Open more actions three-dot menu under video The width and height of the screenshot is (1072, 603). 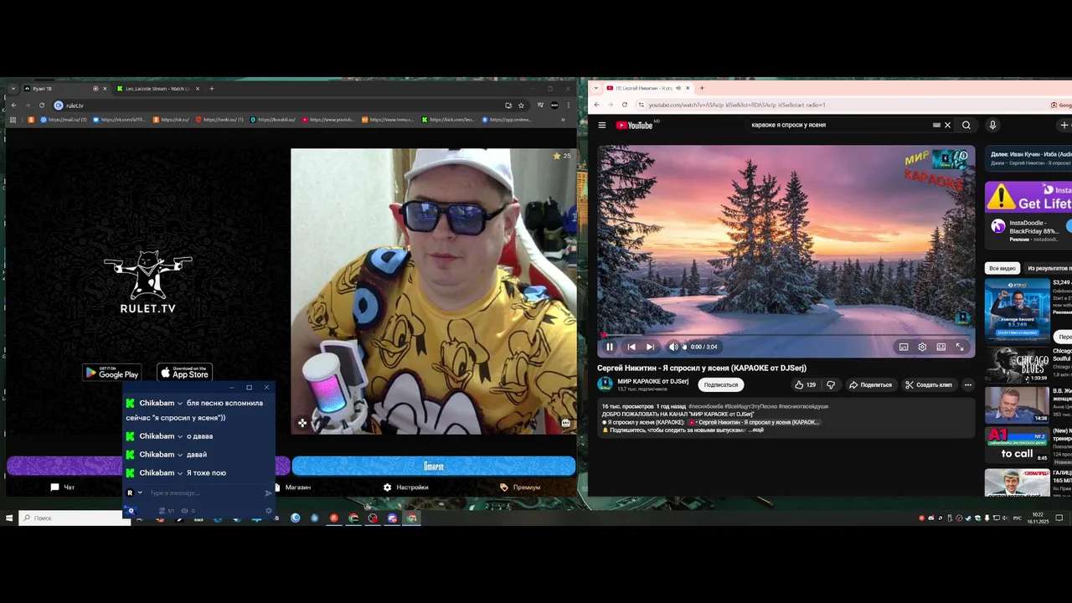968,385
